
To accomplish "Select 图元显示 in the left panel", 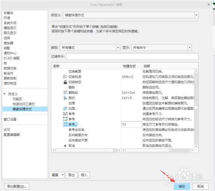I will click(10, 33).
